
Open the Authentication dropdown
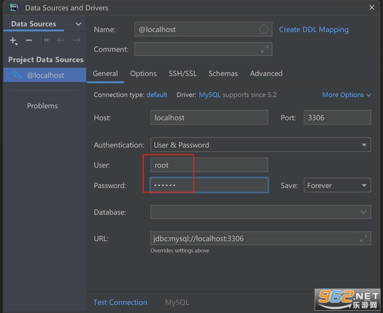coord(261,145)
